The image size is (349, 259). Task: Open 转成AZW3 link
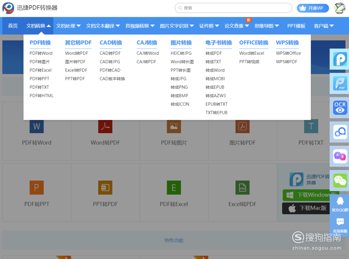pos(216,96)
